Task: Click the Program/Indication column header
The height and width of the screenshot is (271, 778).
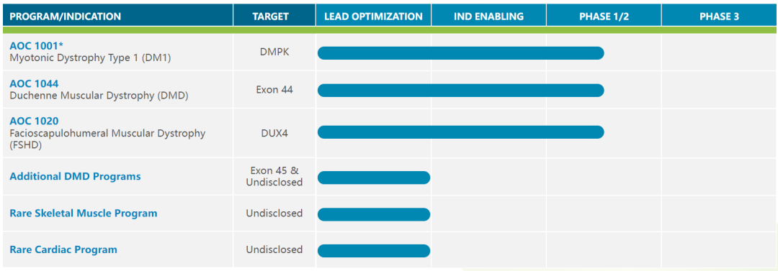Action: [65, 17]
